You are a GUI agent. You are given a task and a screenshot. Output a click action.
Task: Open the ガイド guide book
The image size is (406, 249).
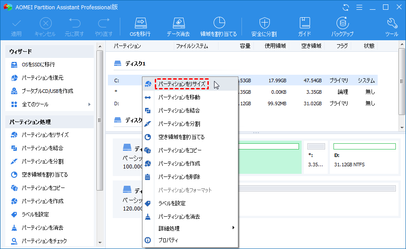point(304,27)
